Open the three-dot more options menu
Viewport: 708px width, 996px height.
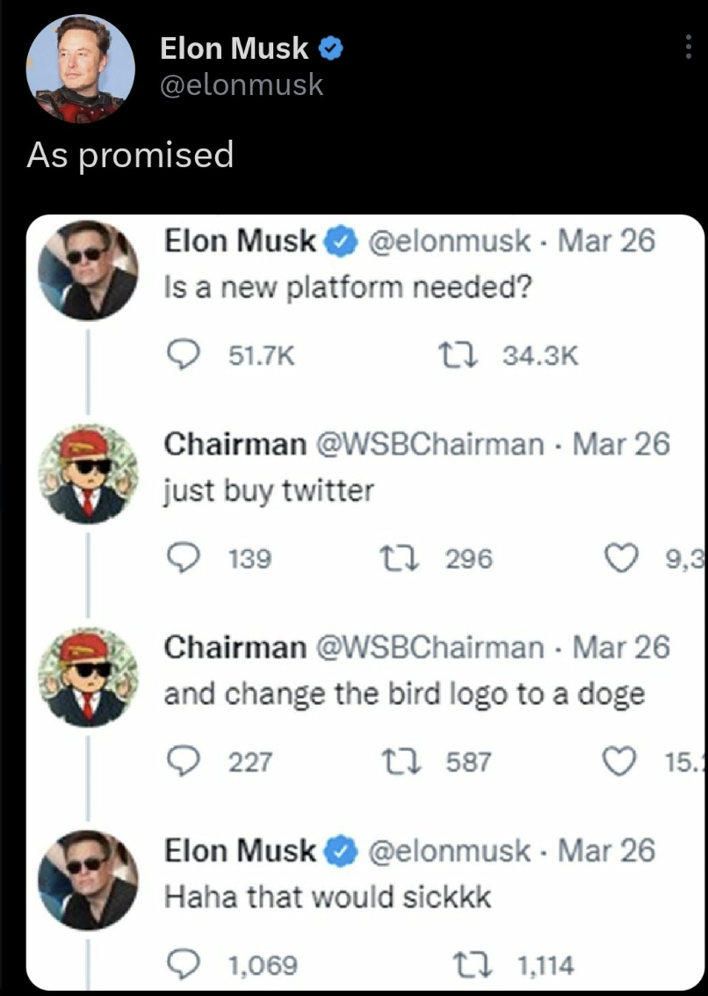(689, 49)
